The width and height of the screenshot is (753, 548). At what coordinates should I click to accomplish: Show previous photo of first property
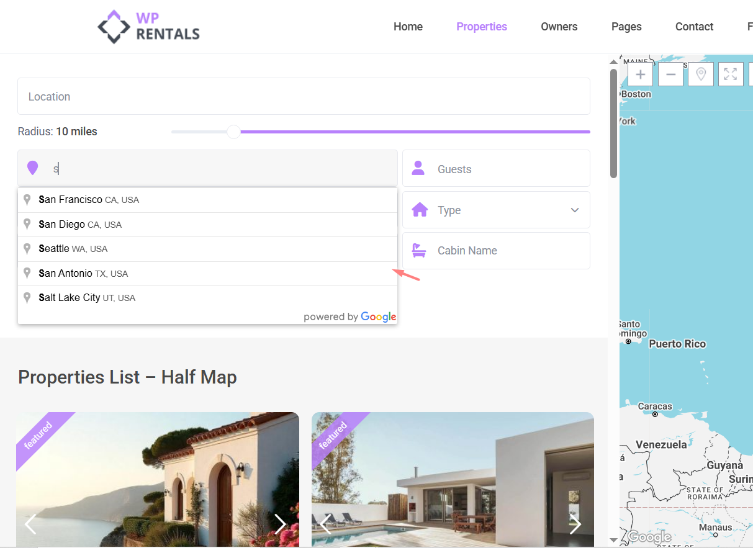pyautogui.click(x=30, y=524)
